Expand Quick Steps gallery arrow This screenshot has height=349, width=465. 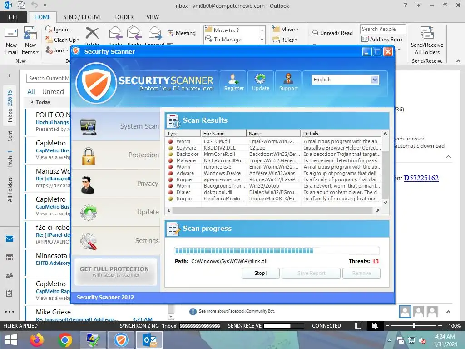pyautogui.click(x=262, y=40)
